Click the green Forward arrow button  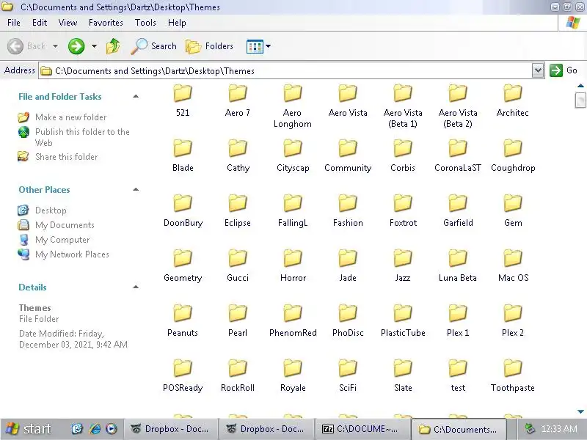pyautogui.click(x=76, y=46)
